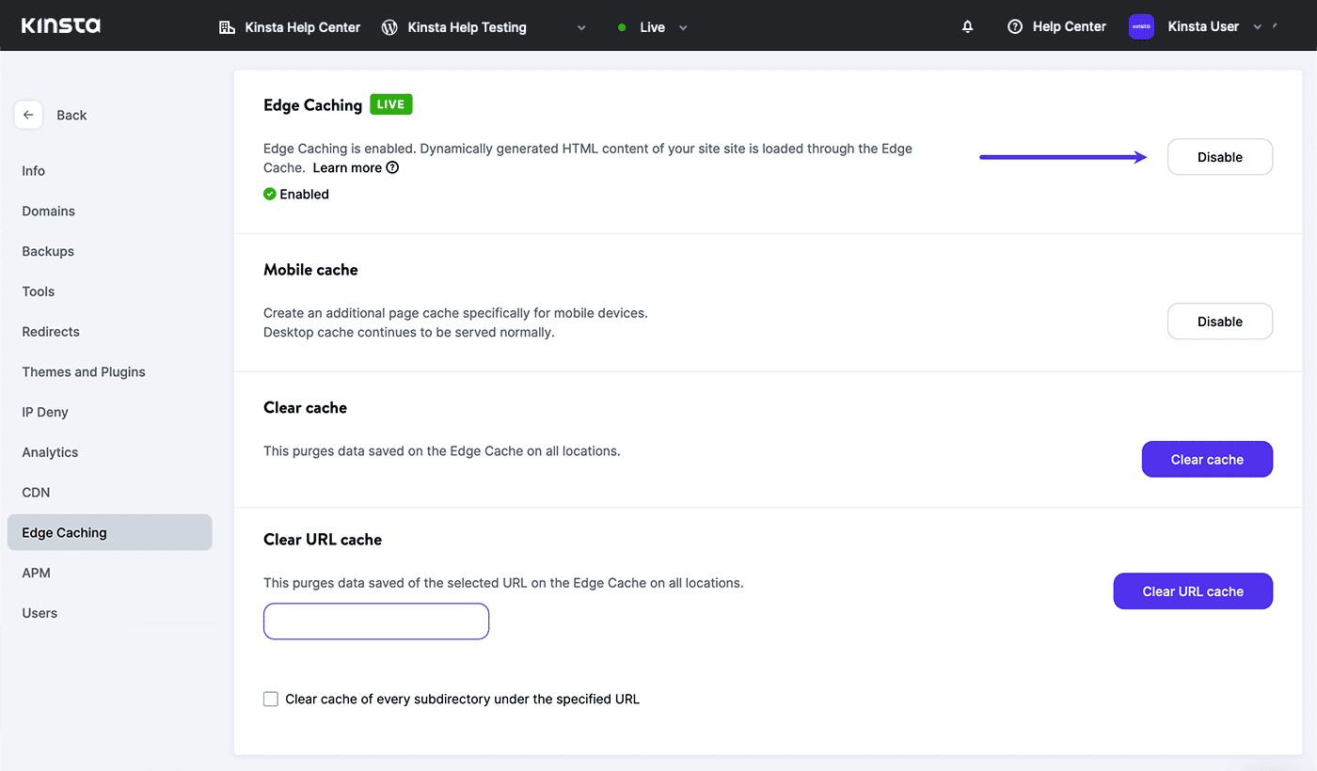Click the globe icon beside Kinsta Help Testing
Viewport: 1317px width, 771px height.
coord(389,27)
